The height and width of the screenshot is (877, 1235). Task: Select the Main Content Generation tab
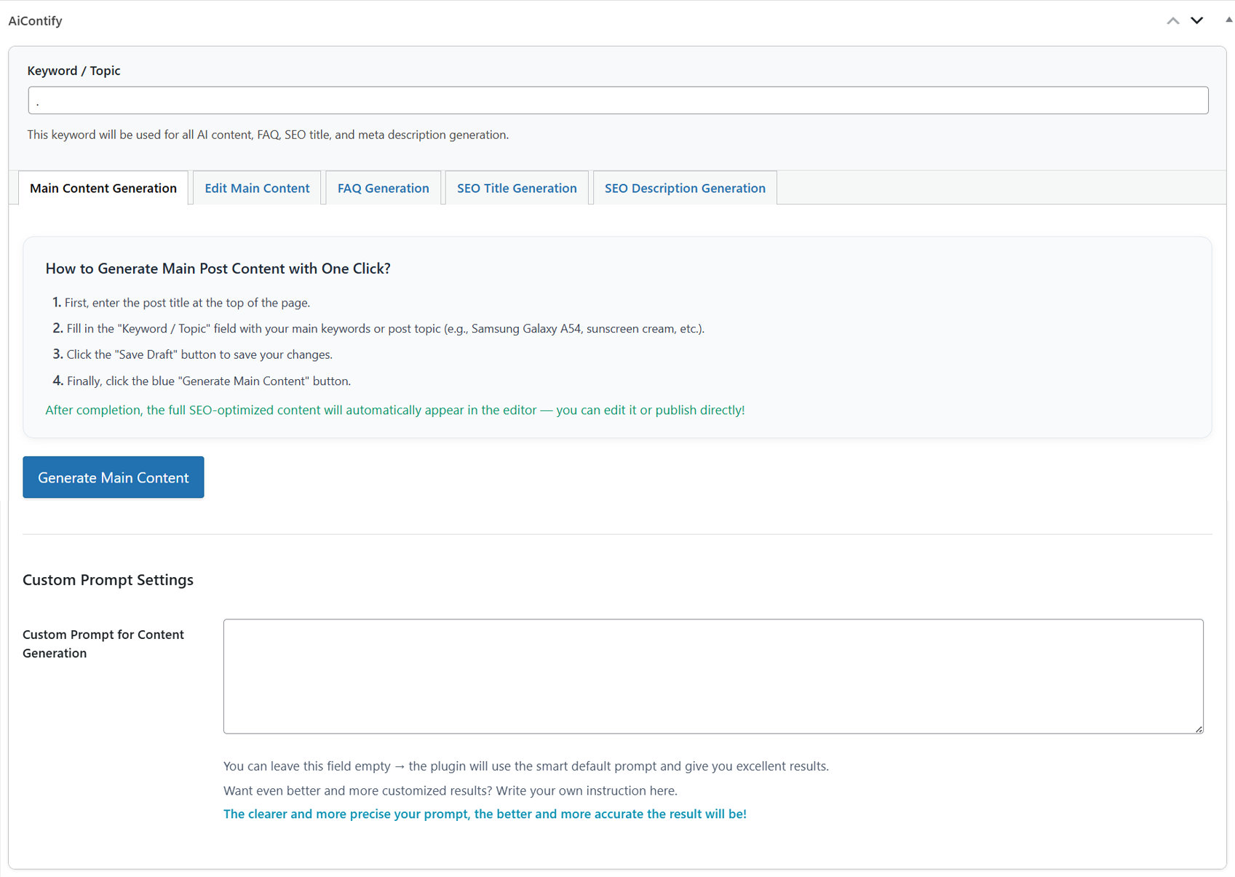103,188
